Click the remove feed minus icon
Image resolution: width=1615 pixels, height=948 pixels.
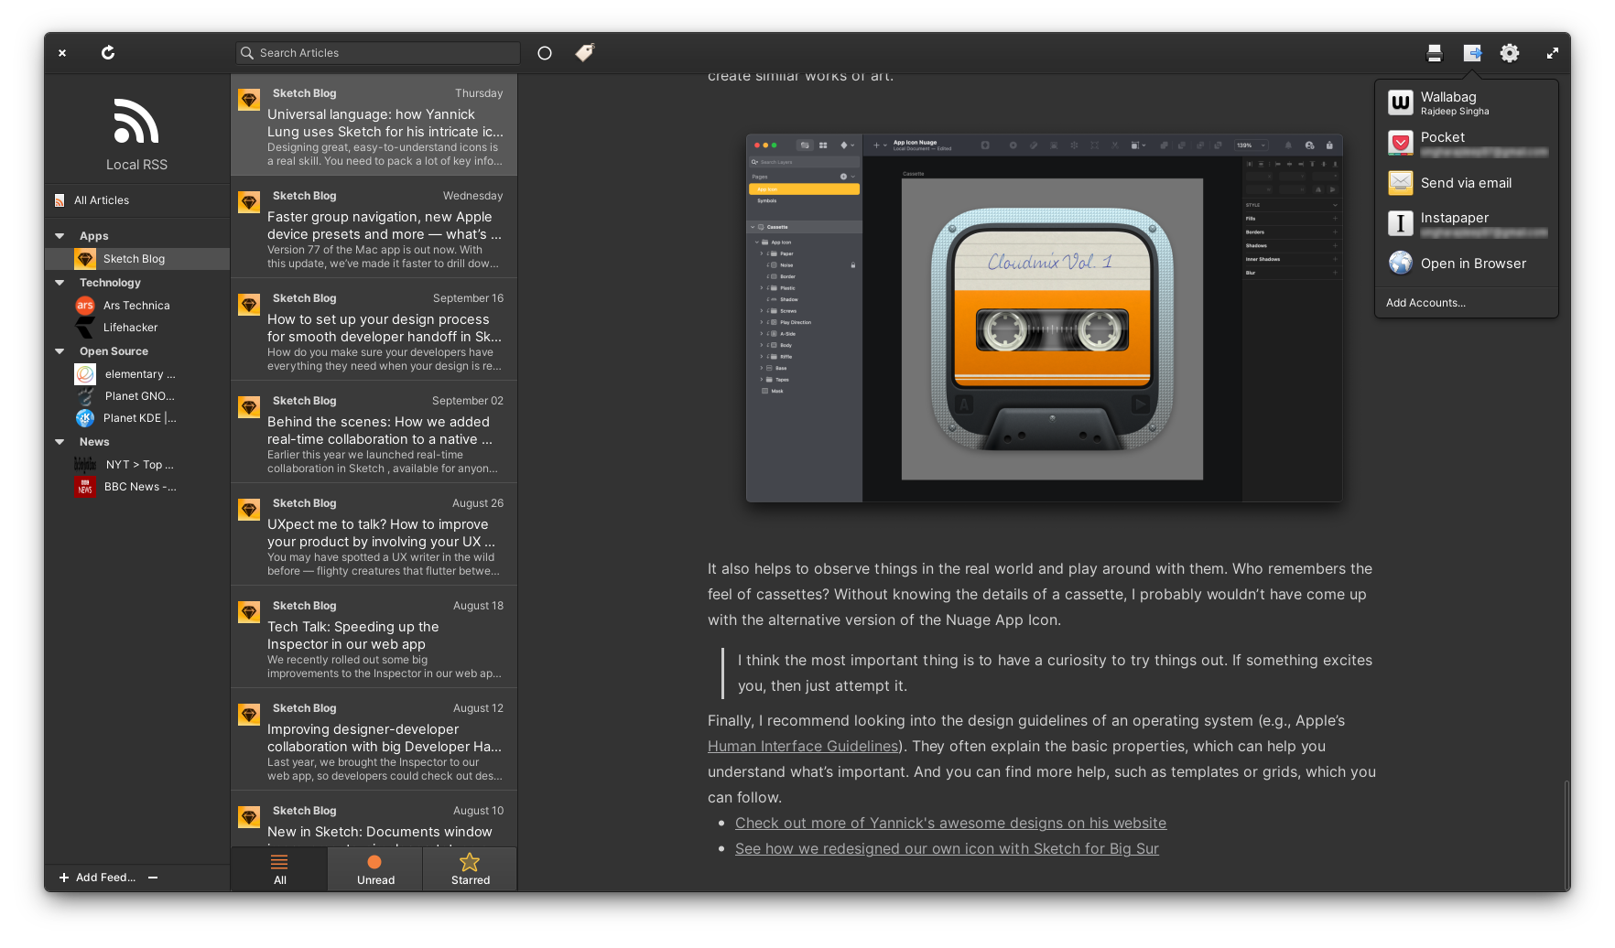click(153, 878)
